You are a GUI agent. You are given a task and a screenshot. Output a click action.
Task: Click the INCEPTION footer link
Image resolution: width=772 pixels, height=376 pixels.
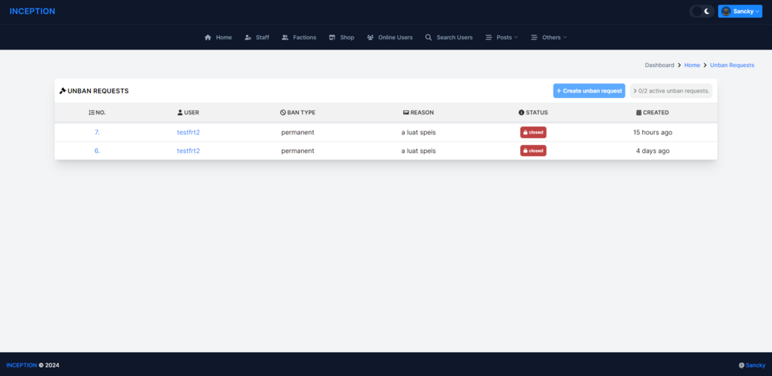(22, 365)
